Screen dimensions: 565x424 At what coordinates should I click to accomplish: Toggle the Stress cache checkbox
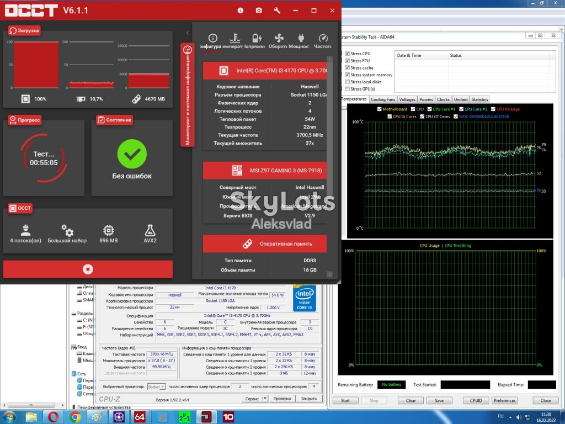click(348, 67)
